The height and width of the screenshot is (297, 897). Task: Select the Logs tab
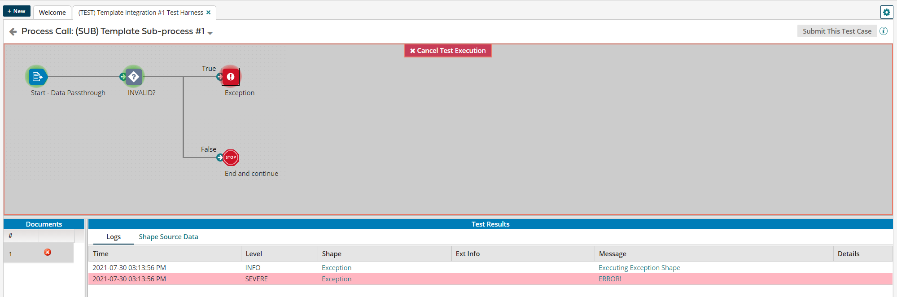[114, 237]
